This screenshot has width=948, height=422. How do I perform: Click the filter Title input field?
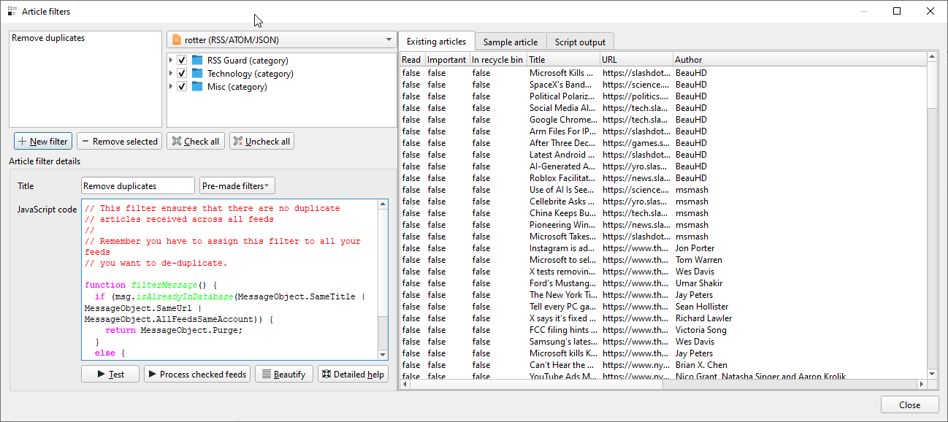click(138, 186)
